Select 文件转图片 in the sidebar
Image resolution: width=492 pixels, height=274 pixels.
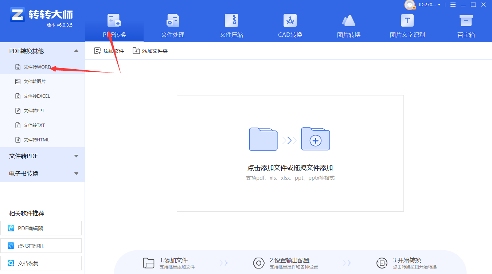coord(42,82)
